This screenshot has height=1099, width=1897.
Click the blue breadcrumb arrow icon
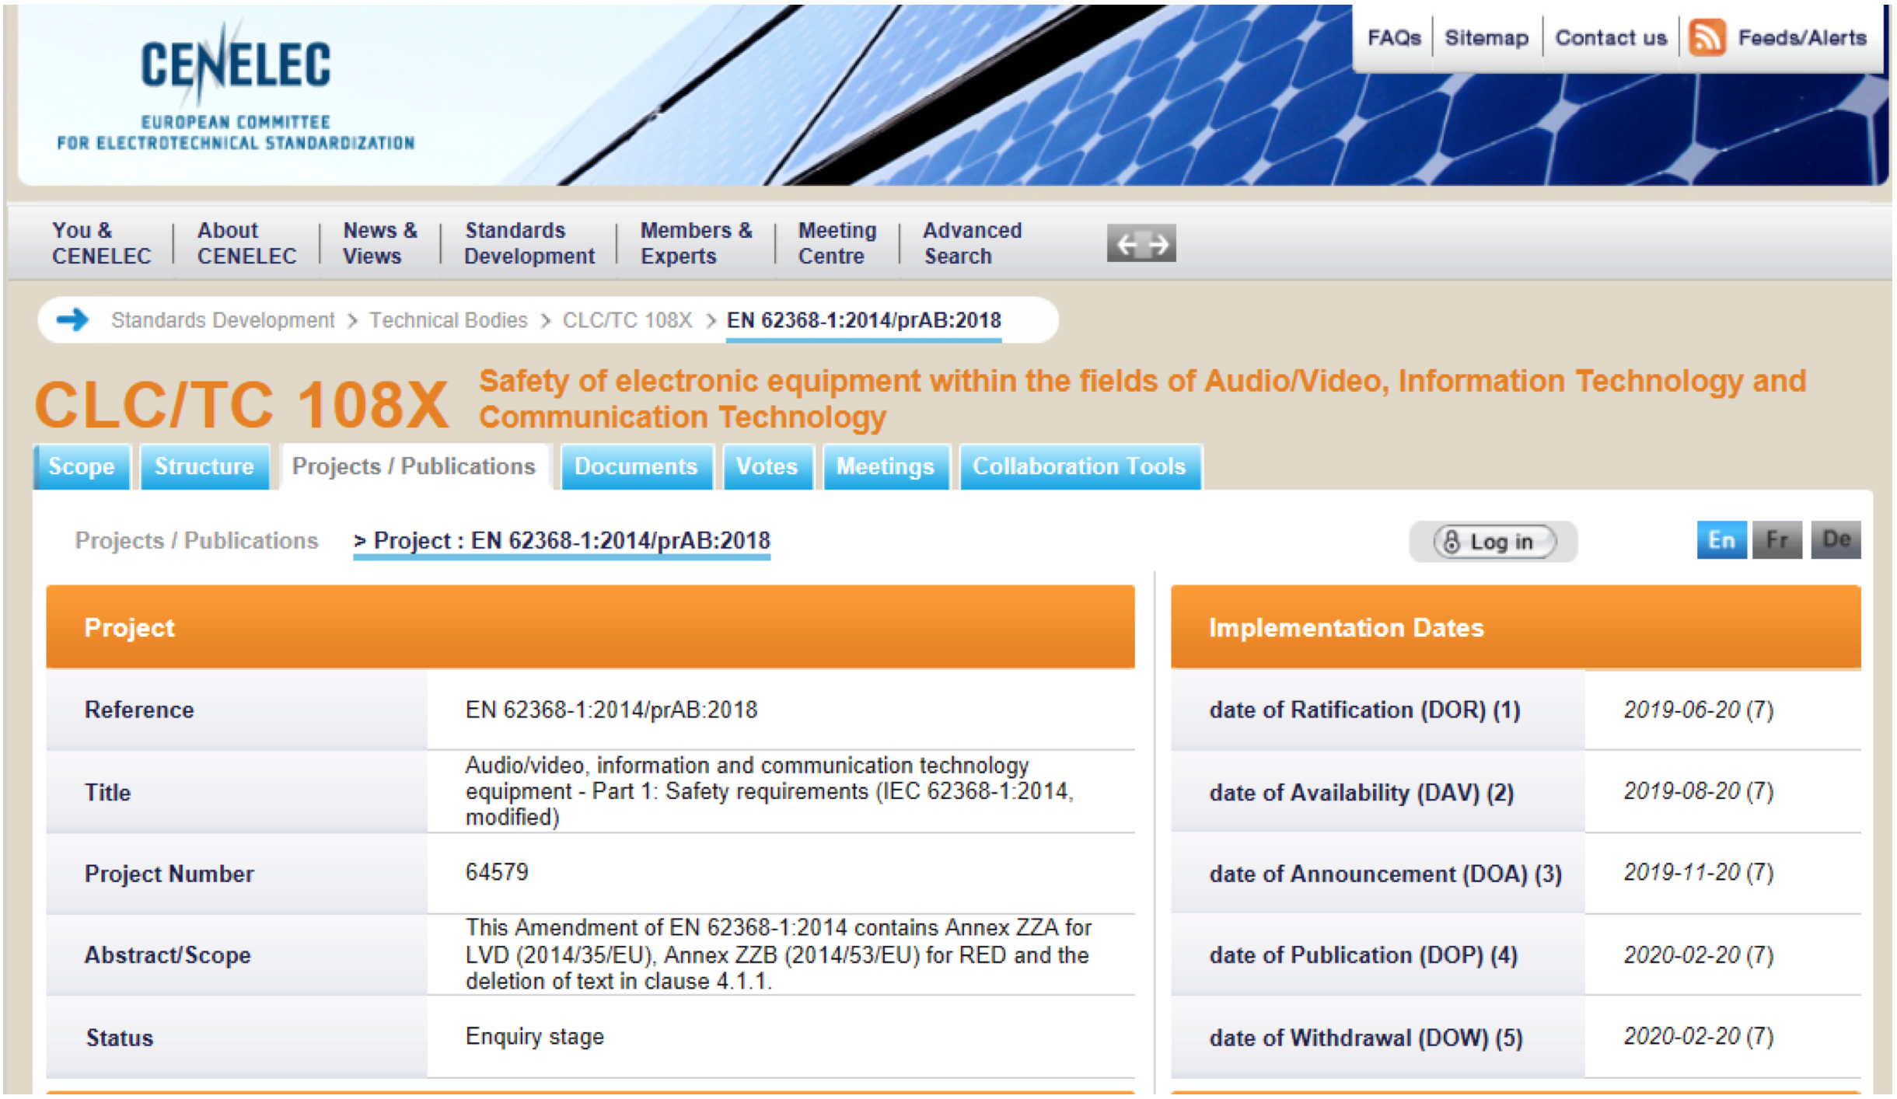(73, 319)
